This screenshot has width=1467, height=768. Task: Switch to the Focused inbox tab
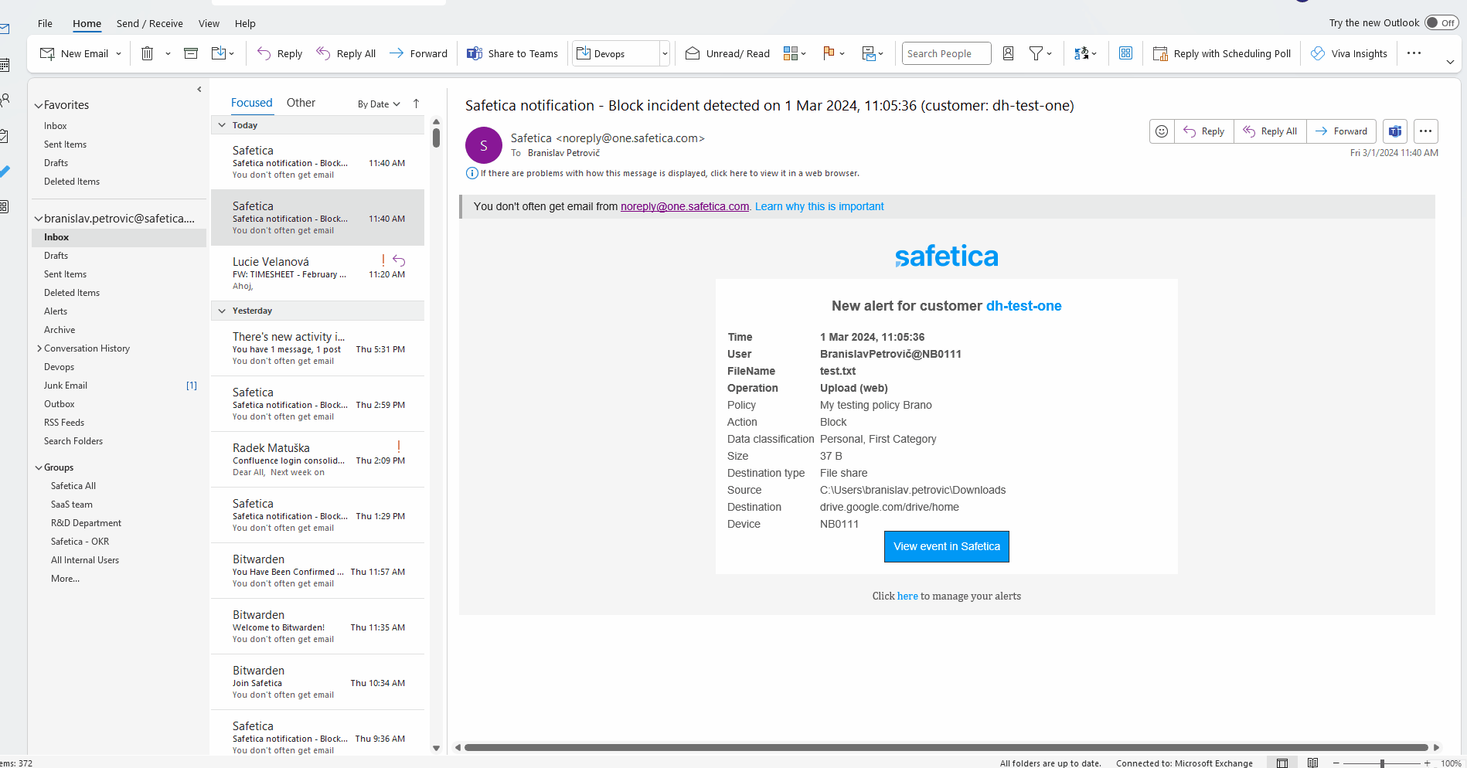point(251,103)
